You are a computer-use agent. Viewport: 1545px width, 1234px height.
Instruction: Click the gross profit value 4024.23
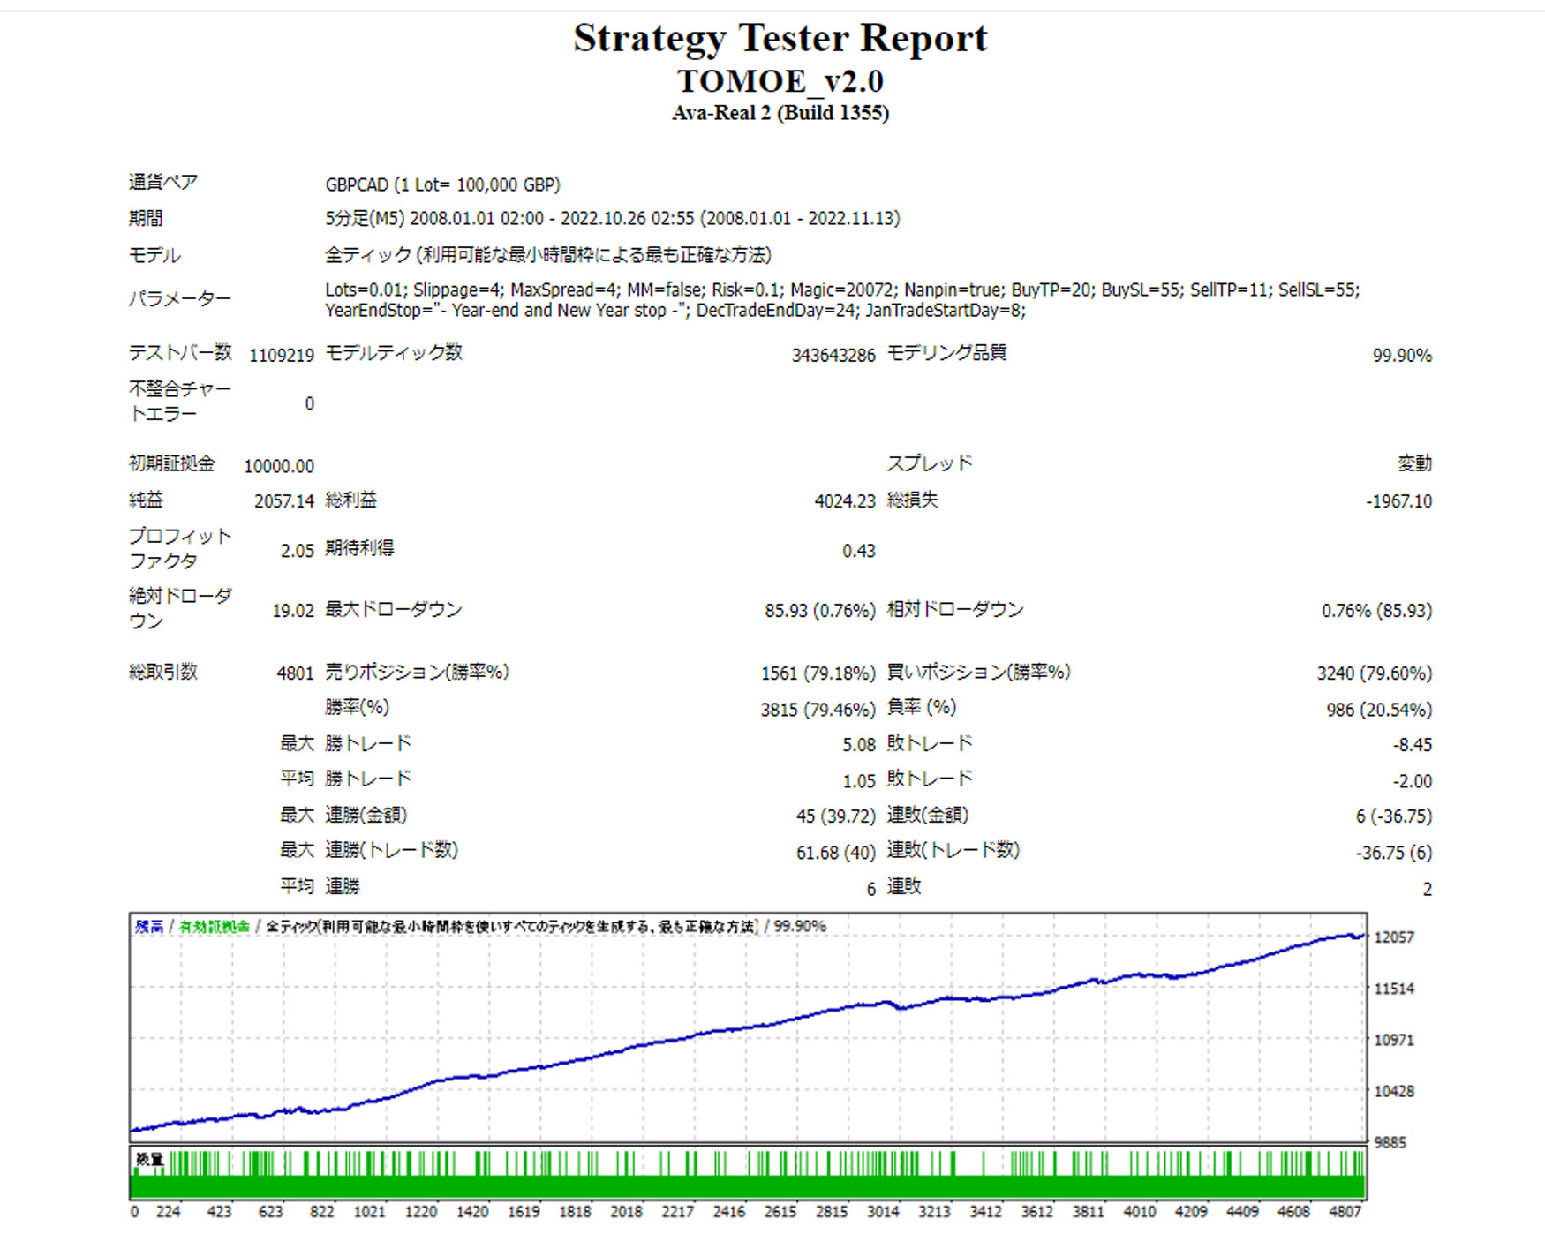pos(845,501)
